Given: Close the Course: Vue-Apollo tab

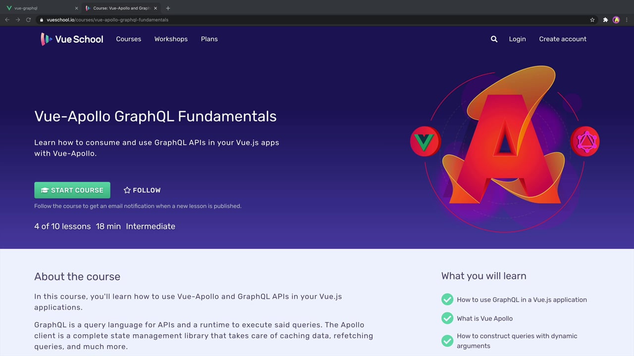Looking at the screenshot, I should tap(155, 8).
